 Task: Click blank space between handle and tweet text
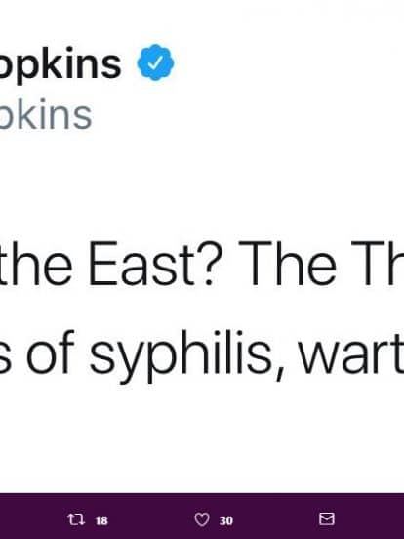202,183
